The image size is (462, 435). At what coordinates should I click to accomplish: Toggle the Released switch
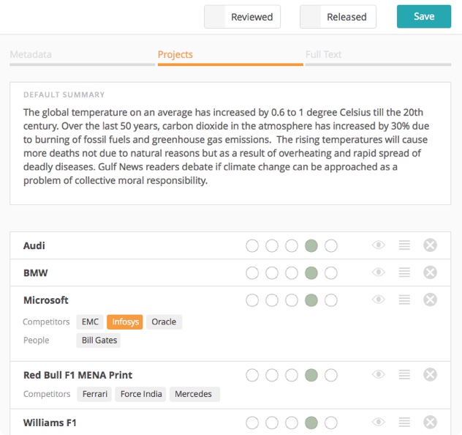tap(338, 17)
